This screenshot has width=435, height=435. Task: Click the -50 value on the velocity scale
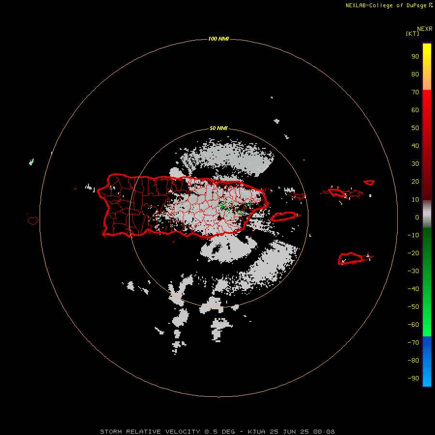click(x=413, y=307)
